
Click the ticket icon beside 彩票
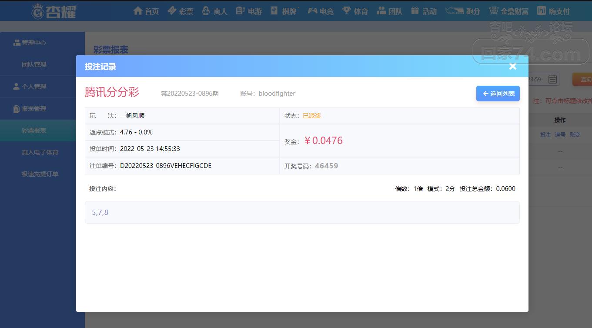coord(172,10)
